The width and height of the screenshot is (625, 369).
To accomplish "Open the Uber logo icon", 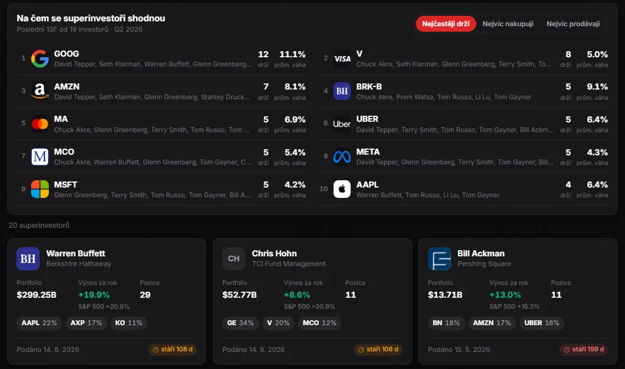I will tap(342, 124).
